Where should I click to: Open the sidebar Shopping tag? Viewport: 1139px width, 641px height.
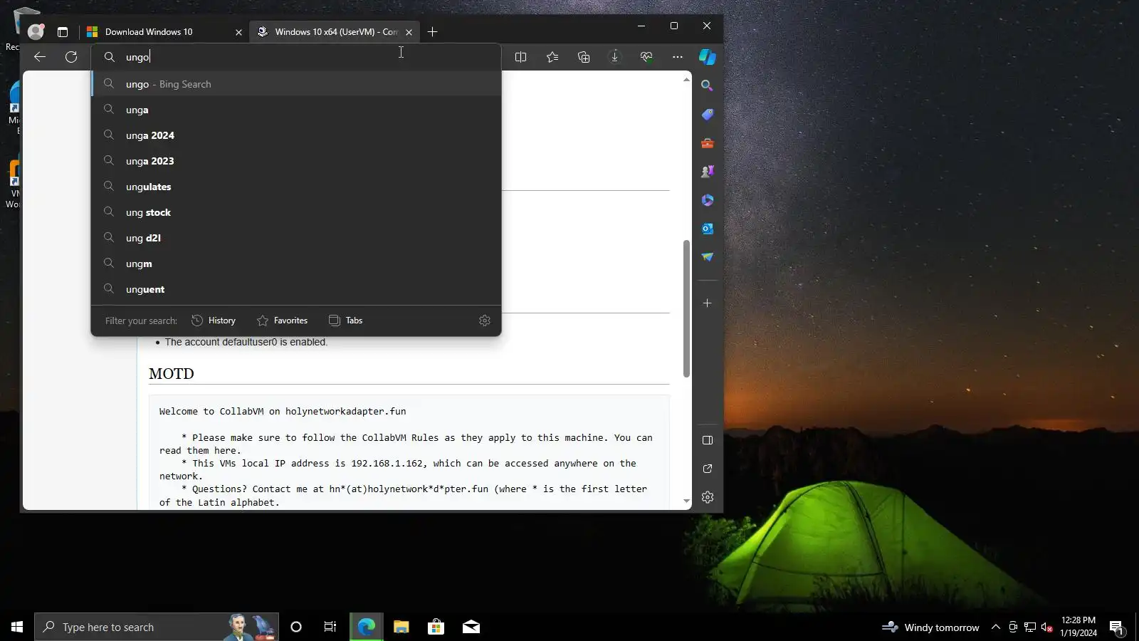707,115
